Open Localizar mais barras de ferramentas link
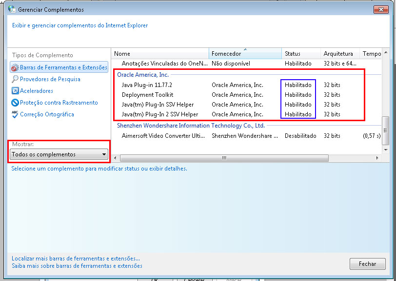Screen dimensions: 396x281 (76, 258)
